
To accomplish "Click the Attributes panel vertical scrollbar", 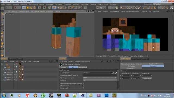I will [118, 79].
